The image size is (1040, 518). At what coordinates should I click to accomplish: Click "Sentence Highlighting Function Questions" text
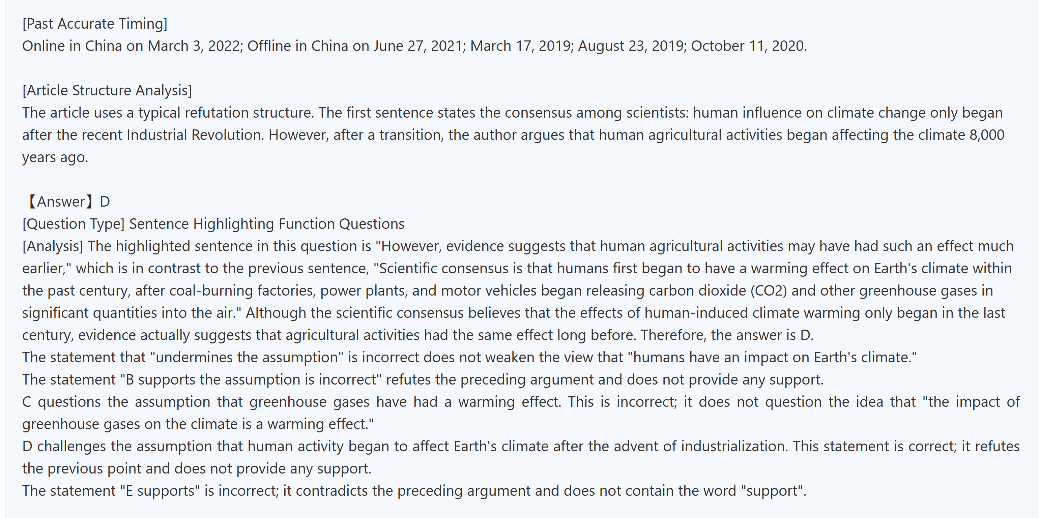(266, 224)
